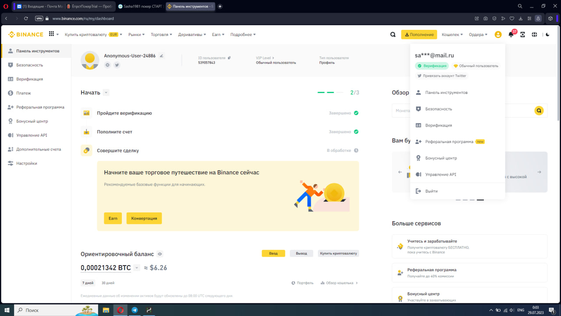The height and width of the screenshot is (316, 561).
Task: Click the yellow Пополнение button
Action: [x=419, y=35]
